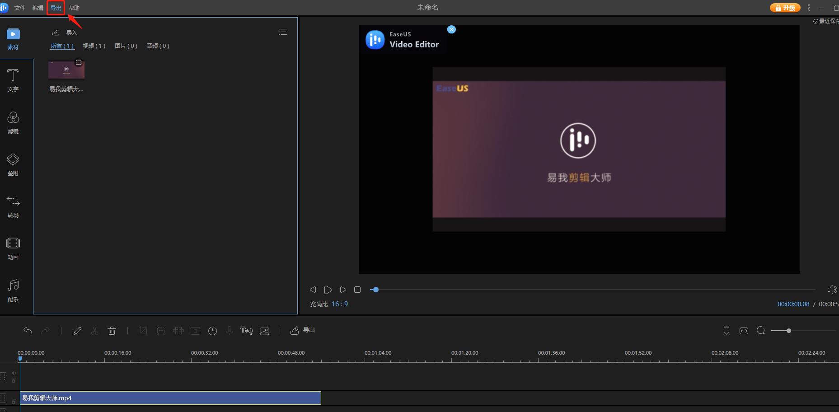
Task: Open the 滤镜 (Filters) panel
Action: (x=13, y=122)
